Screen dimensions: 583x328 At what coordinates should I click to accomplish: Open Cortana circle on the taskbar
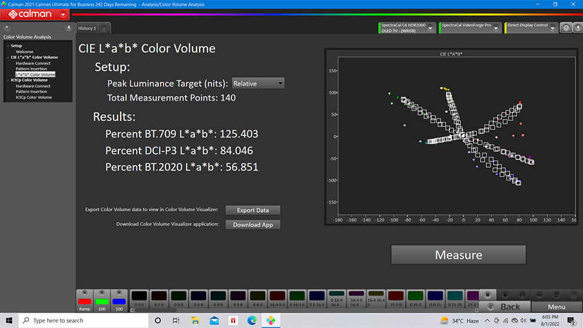click(158, 320)
